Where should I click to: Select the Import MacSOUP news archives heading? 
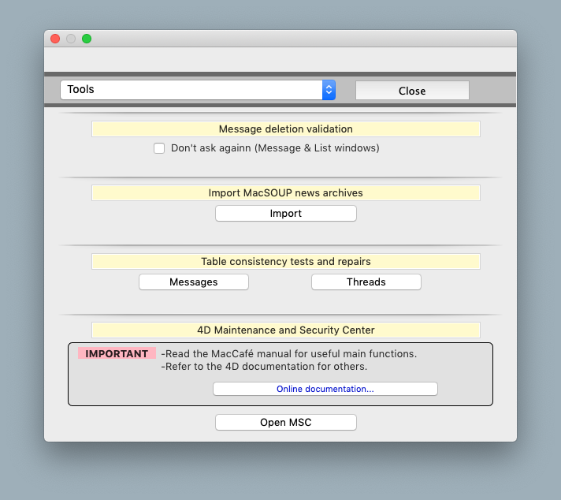(285, 192)
